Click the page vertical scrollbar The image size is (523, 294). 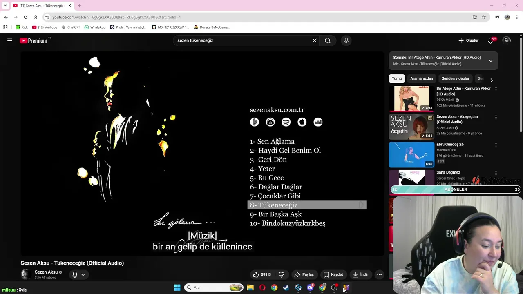[521, 86]
